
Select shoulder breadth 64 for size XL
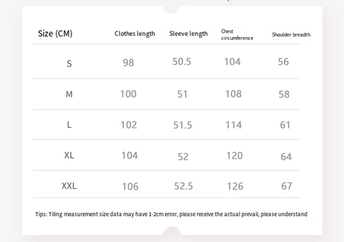coord(286,157)
